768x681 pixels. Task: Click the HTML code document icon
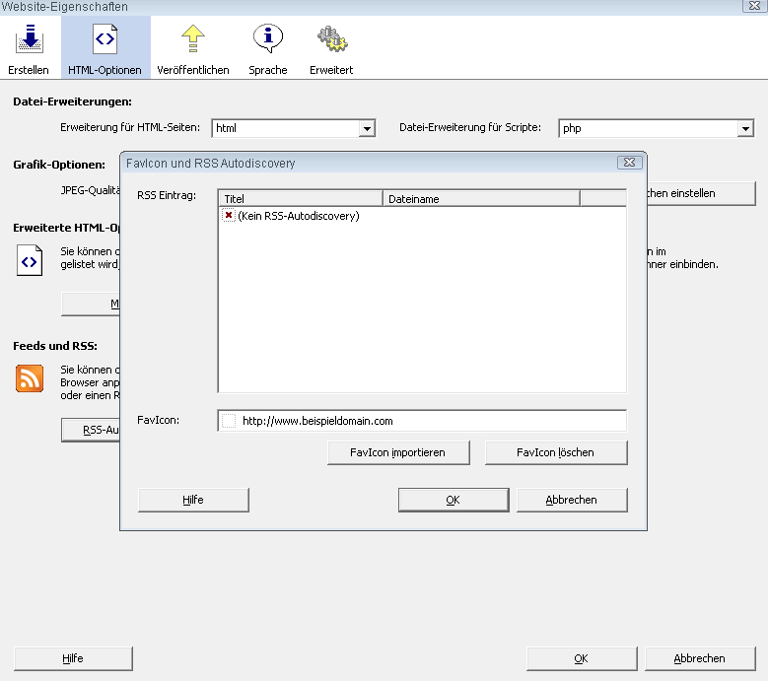click(30, 261)
